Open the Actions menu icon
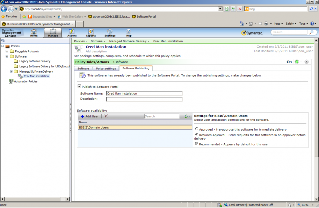The height and width of the screenshot is (208, 319). click(72, 32)
